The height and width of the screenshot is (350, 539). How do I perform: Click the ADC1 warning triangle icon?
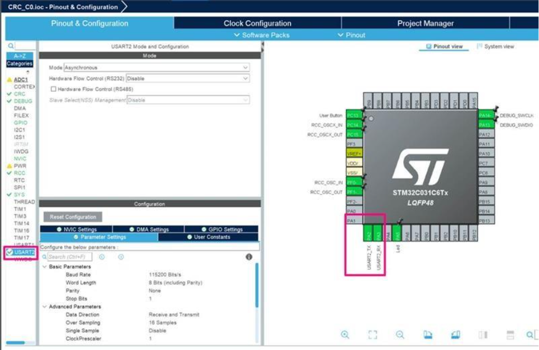pos(9,80)
